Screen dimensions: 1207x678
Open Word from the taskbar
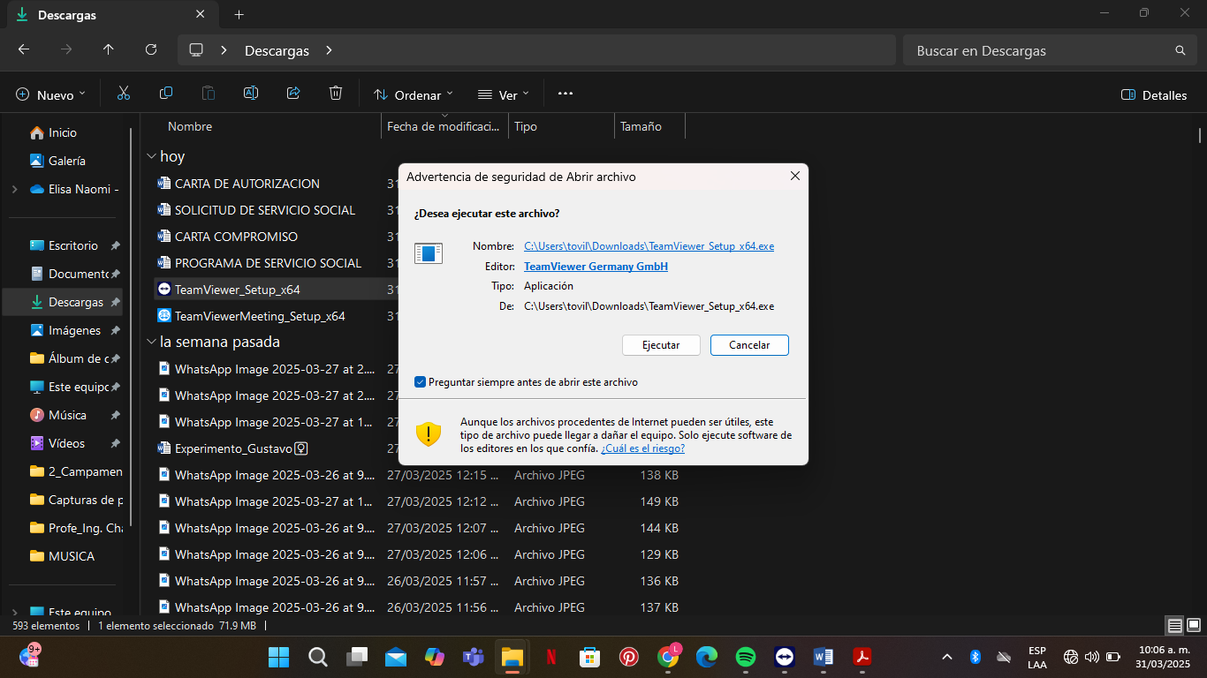(824, 657)
